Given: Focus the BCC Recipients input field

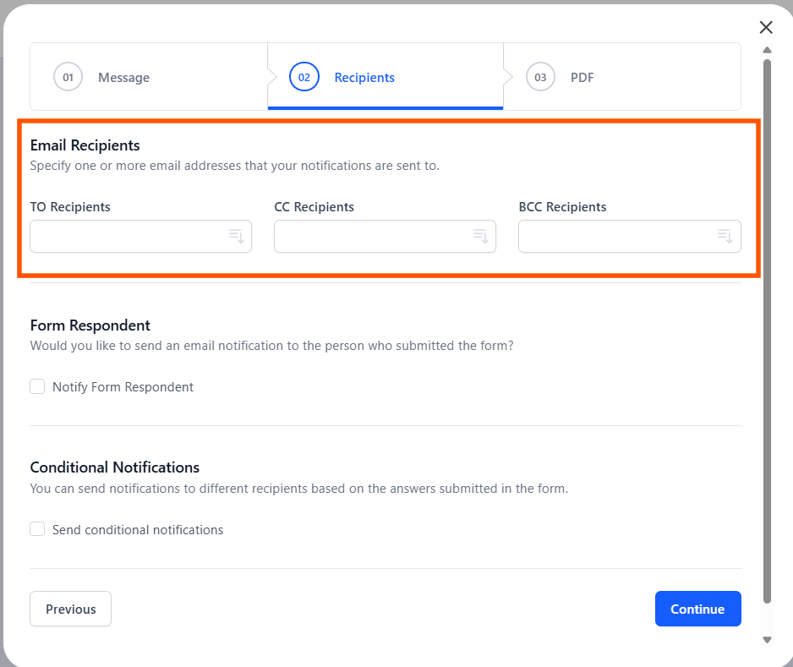Looking at the screenshot, I should [x=630, y=236].
